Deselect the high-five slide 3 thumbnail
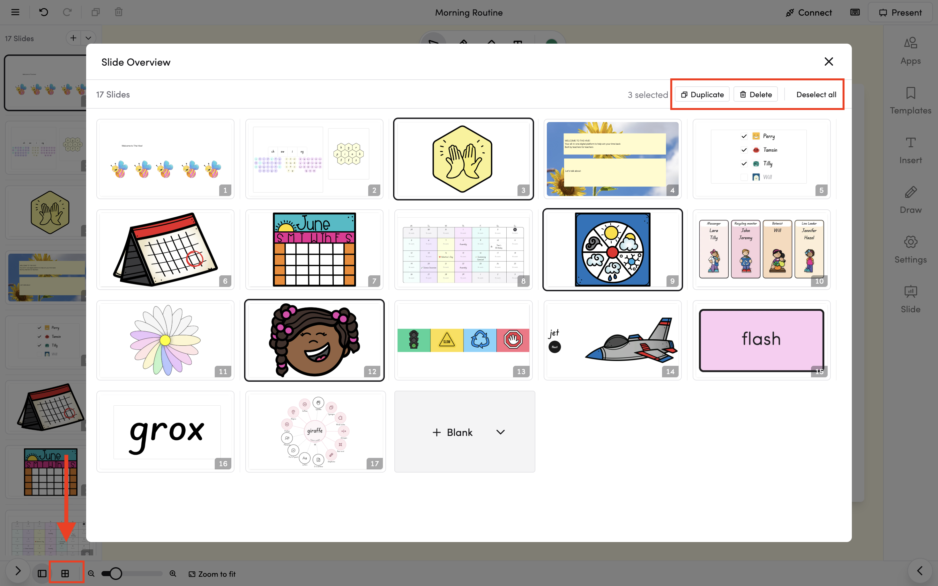Image resolution: width=938 pixels, height=586 pixels. point(463,159)
